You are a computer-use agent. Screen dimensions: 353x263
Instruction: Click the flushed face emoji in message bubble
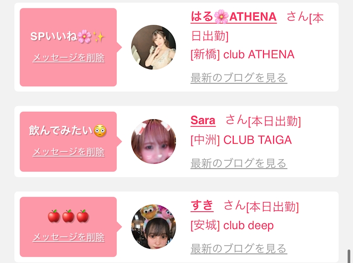pyautogui.click(x=100, y=131)
